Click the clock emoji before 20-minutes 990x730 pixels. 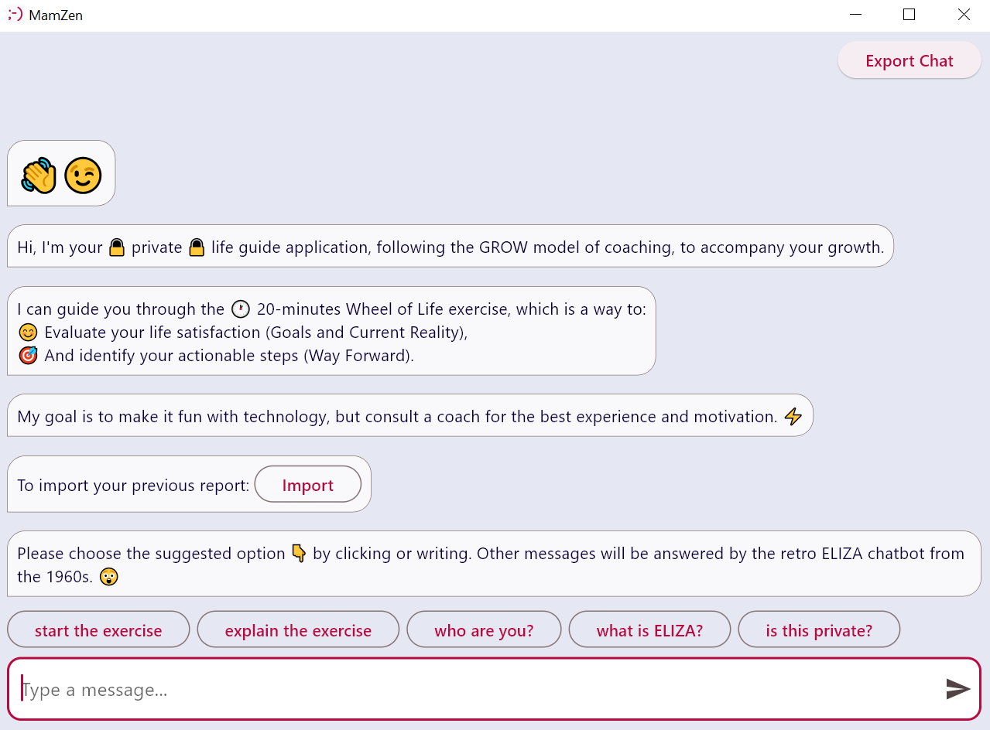point(241,309)
